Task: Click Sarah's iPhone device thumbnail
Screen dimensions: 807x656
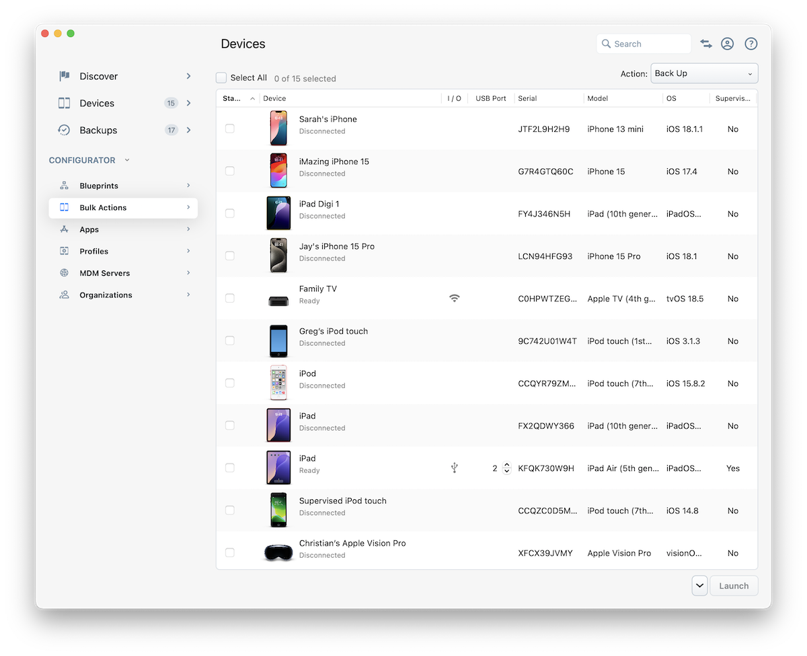Action: pyautogui.click(x=278, y=129)
